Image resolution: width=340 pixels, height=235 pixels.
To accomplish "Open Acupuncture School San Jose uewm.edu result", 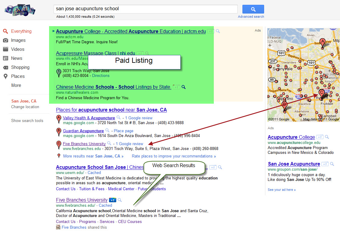I will click(x=100, y=167).
